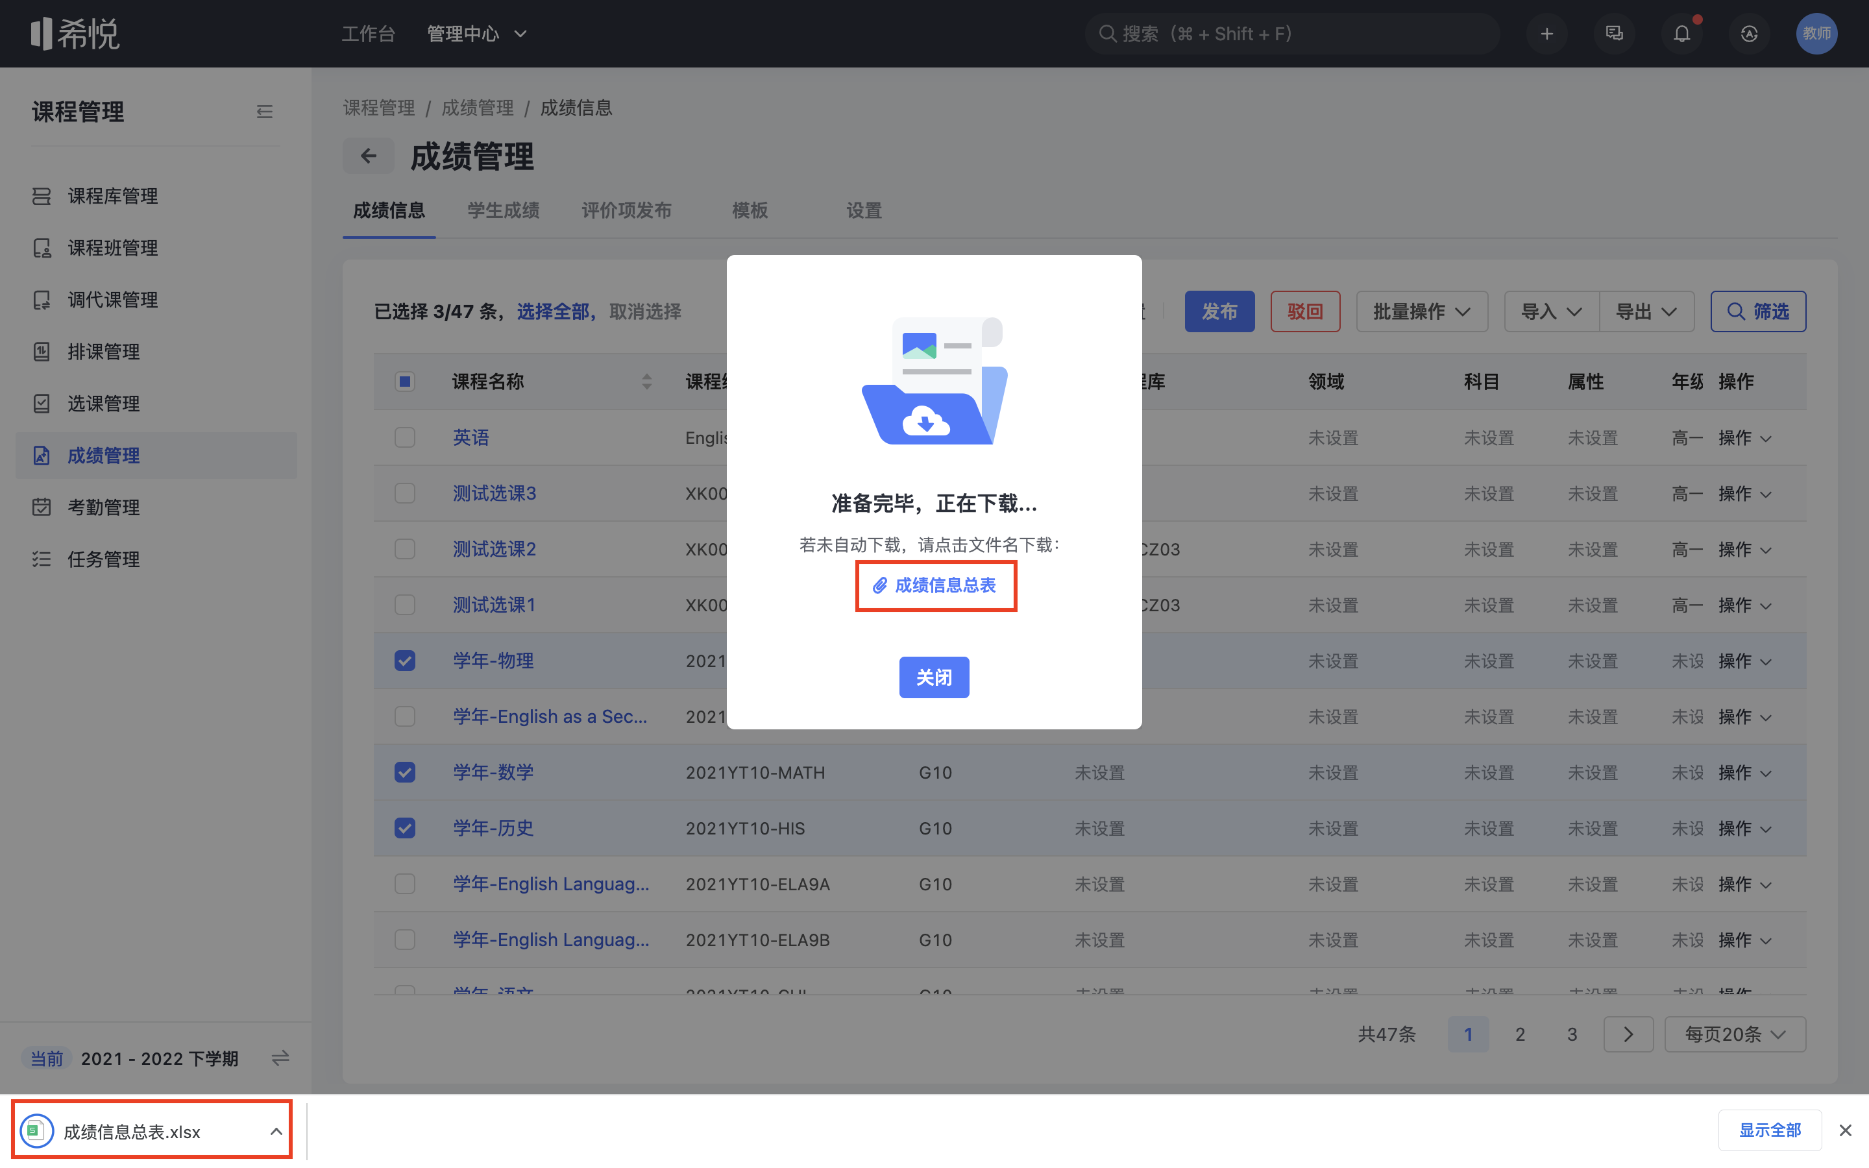
Task: Check the 测试选课2 row checkbox
Action: coord(405,548)
